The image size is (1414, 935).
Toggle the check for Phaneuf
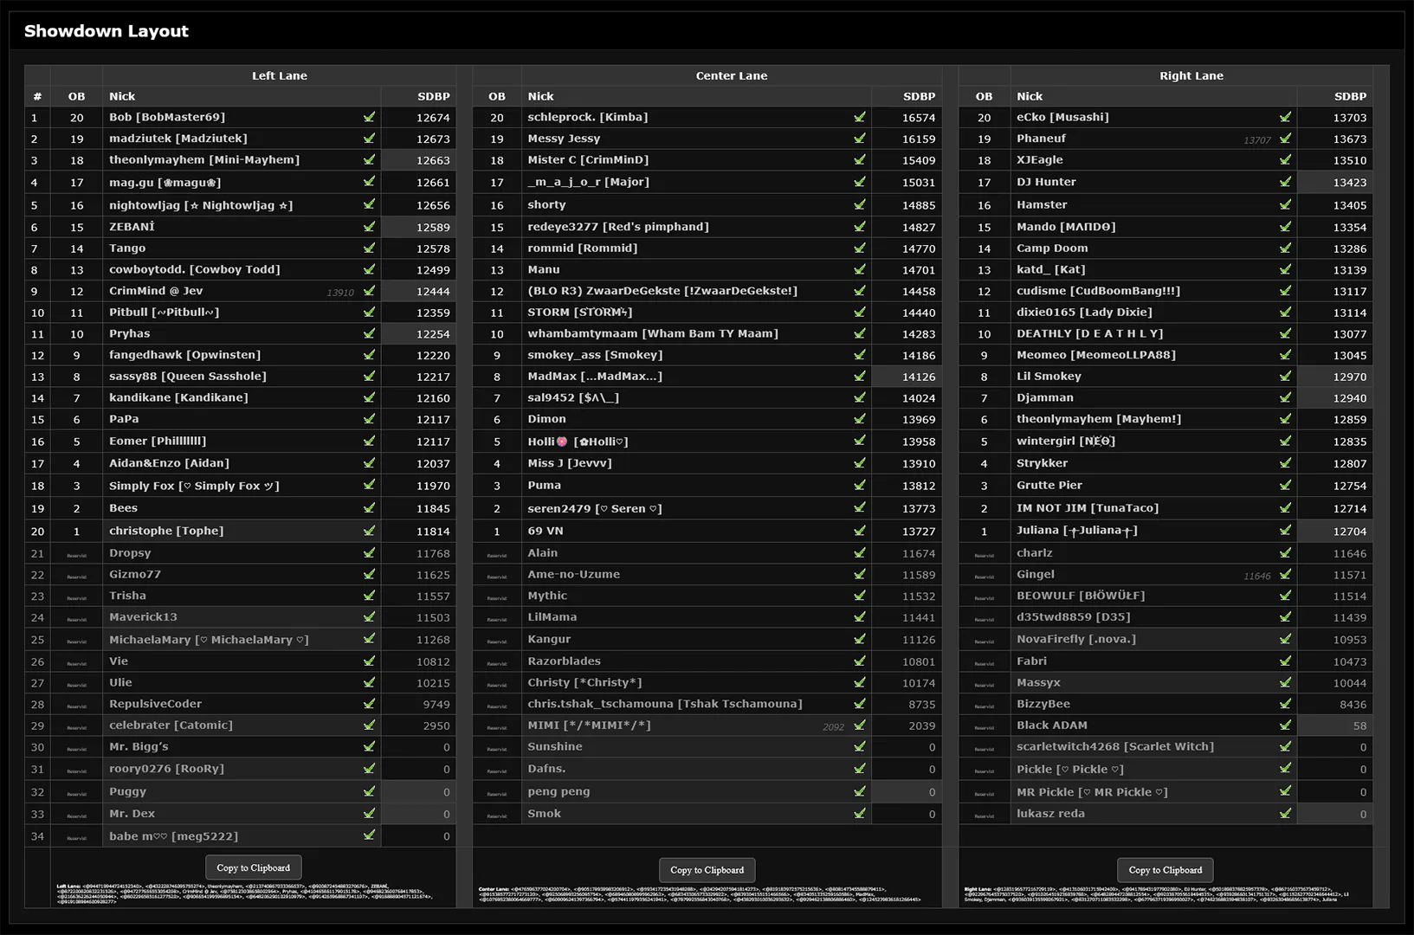click(1285, 139)
